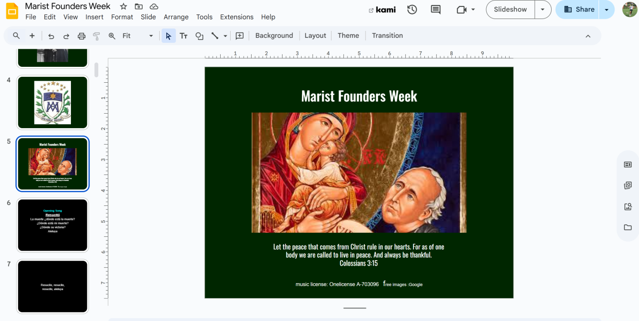The width and height of the screenshot is (639, 321).
Task: Select the Line tool
Action: coord(215,35)
